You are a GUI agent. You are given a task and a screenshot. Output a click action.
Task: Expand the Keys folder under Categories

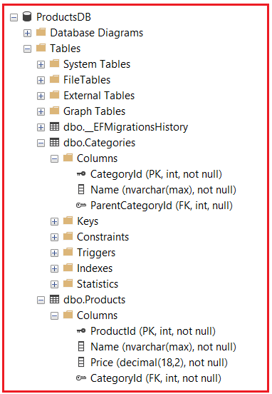54,221
